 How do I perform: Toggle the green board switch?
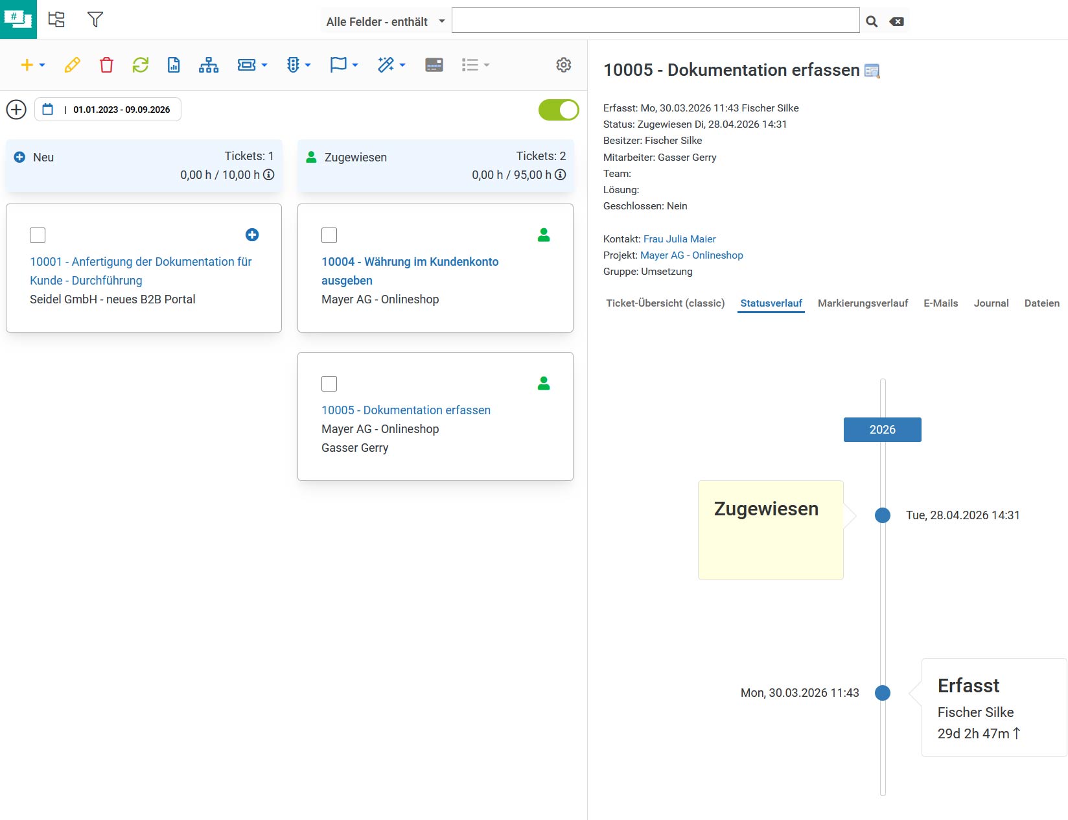[x=559, y=110]
